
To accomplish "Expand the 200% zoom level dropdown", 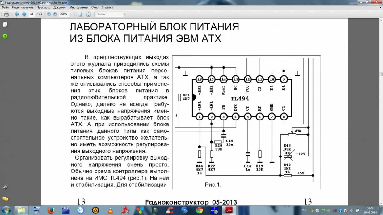I will [x=71, y=14].
